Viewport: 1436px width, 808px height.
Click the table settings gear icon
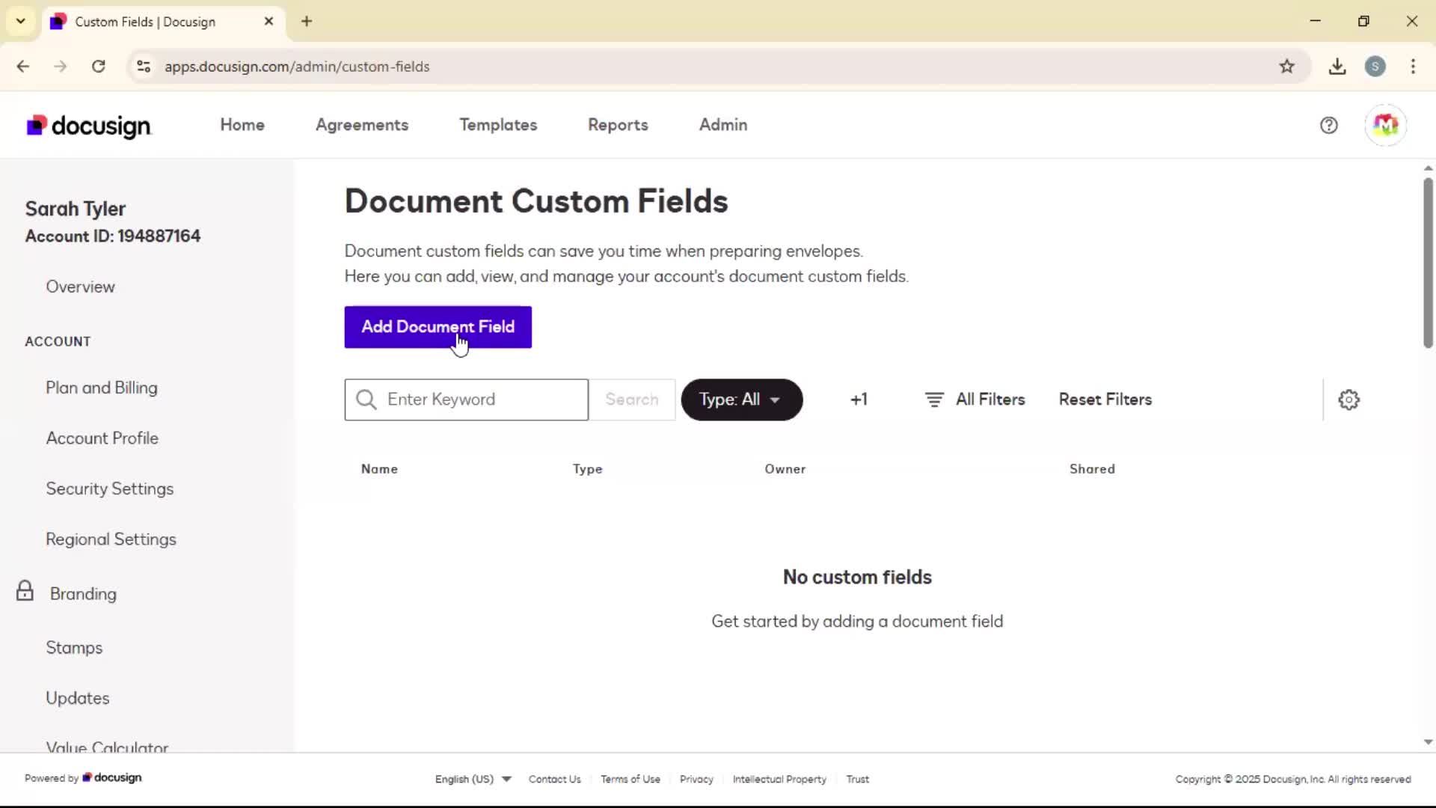[x=1348, y=400]
